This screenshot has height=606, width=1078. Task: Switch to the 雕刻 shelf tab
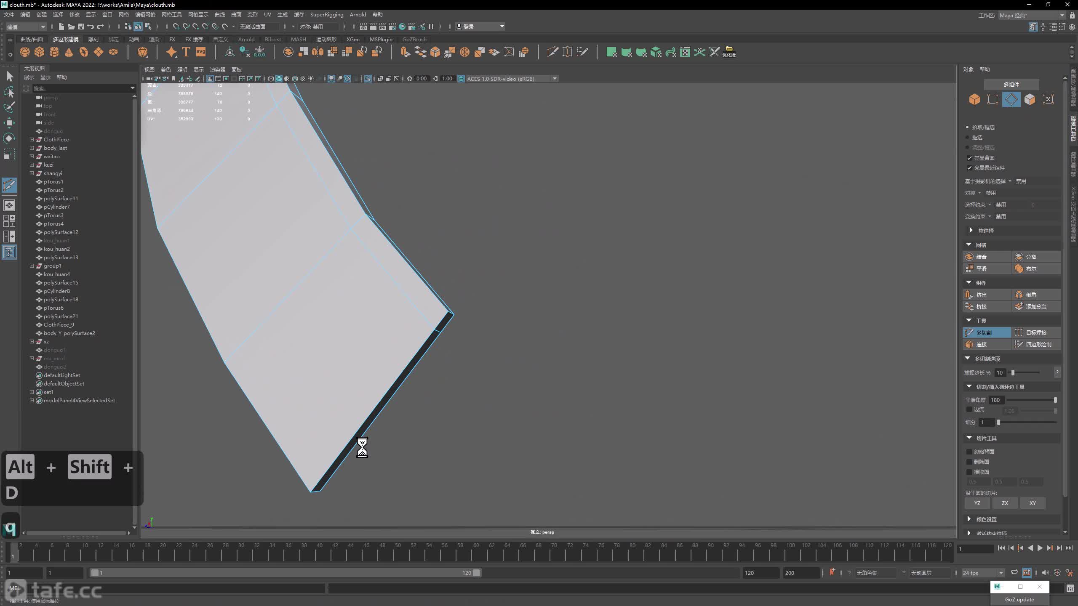coord(93,39)
